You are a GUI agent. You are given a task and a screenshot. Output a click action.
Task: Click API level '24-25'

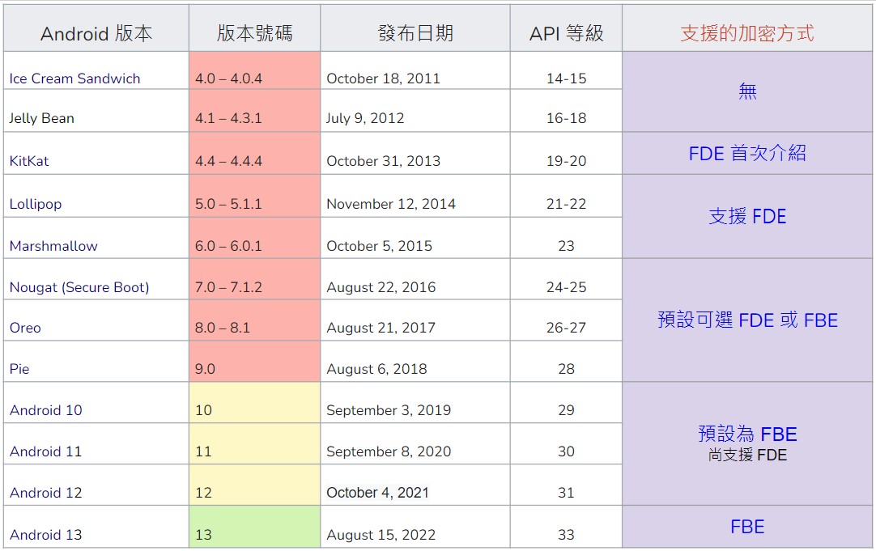click(567, 287)
